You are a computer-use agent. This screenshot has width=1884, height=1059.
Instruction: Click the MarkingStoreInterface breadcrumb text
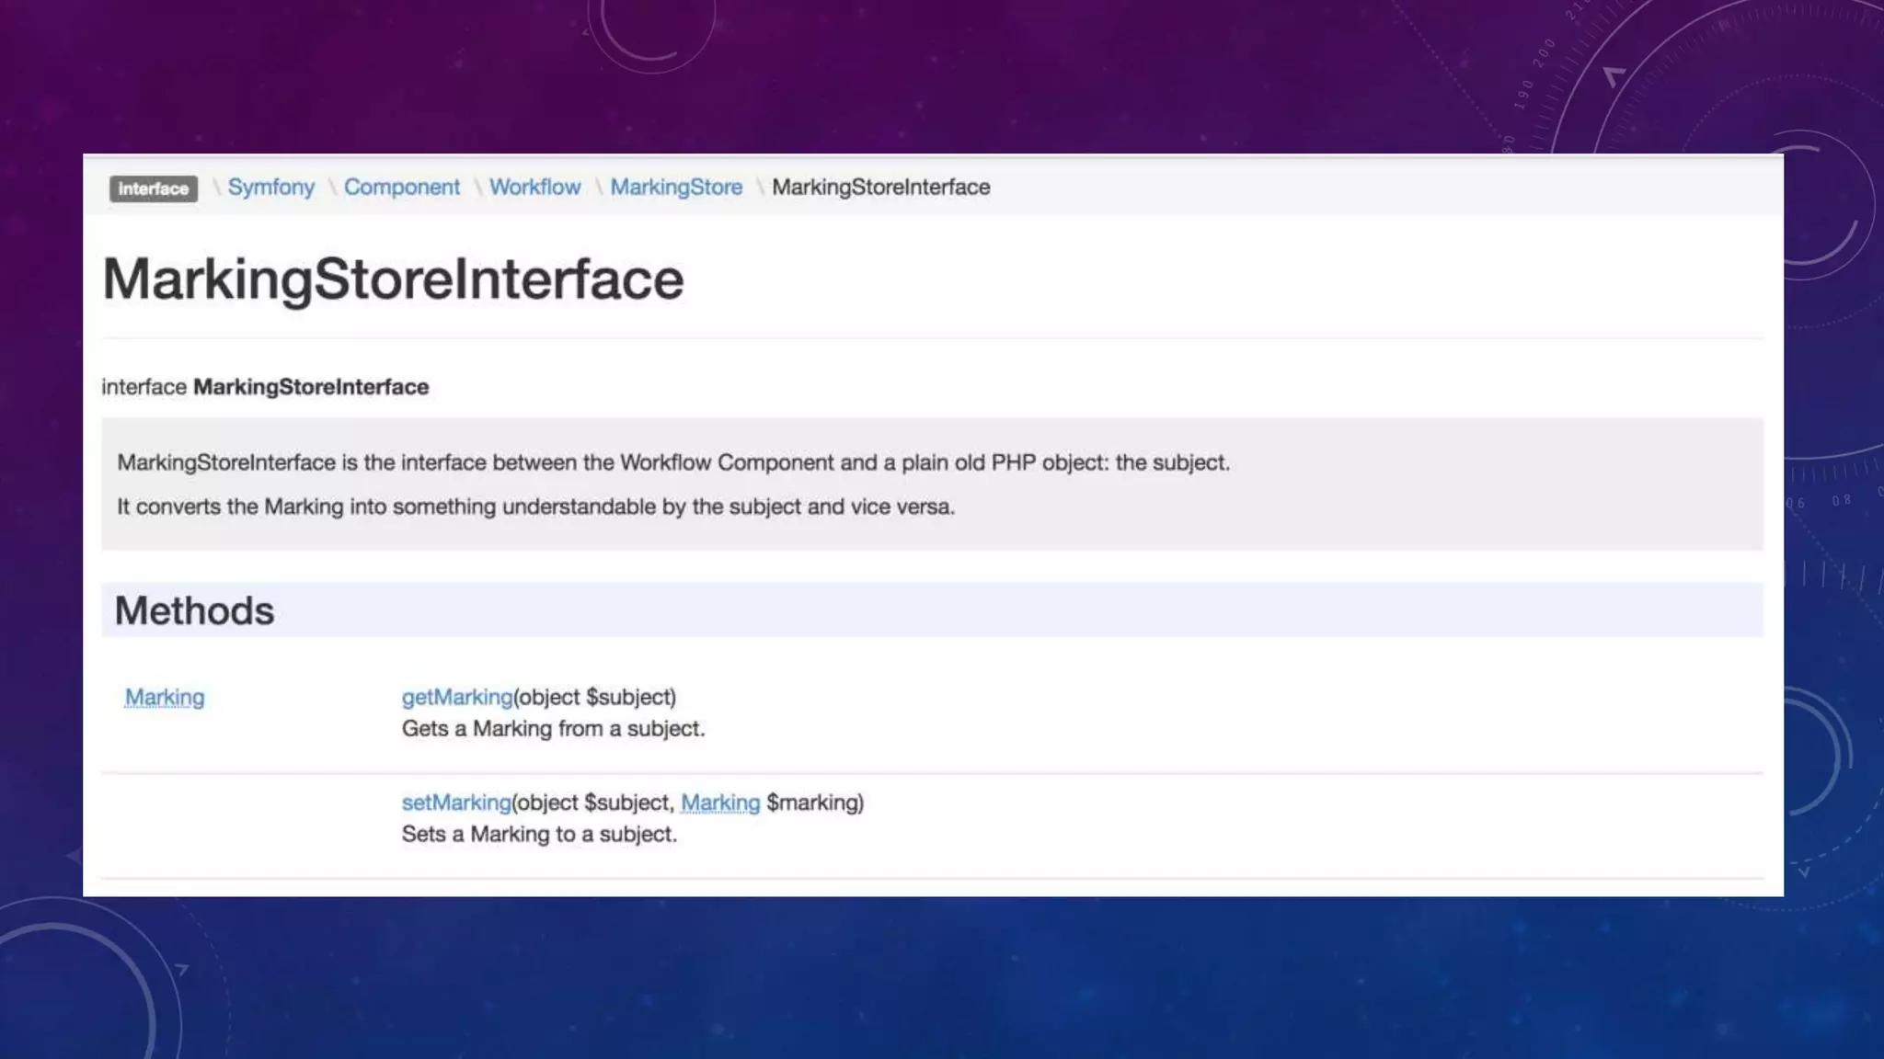click(880, 187)
